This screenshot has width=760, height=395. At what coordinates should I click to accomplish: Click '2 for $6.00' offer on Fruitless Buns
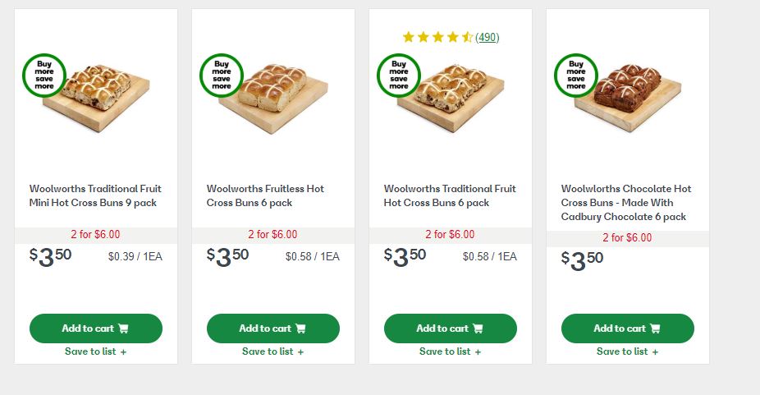(273, 234)
